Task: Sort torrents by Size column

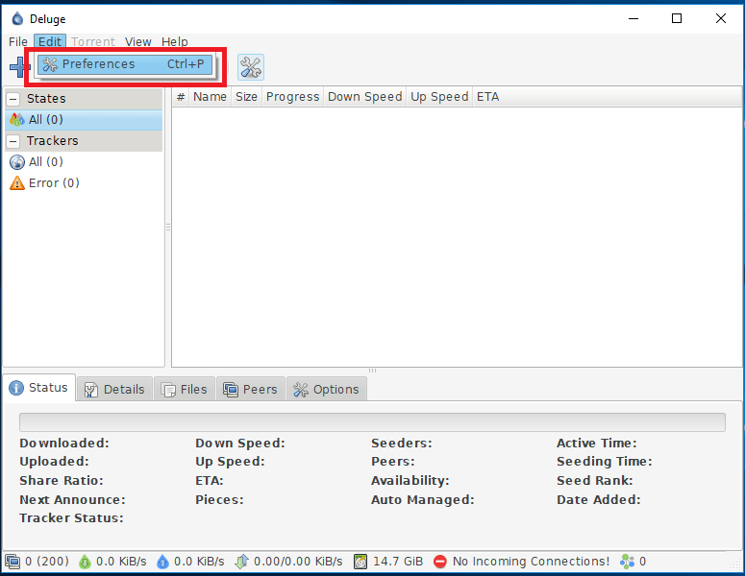Action: (x=246, y=97)
